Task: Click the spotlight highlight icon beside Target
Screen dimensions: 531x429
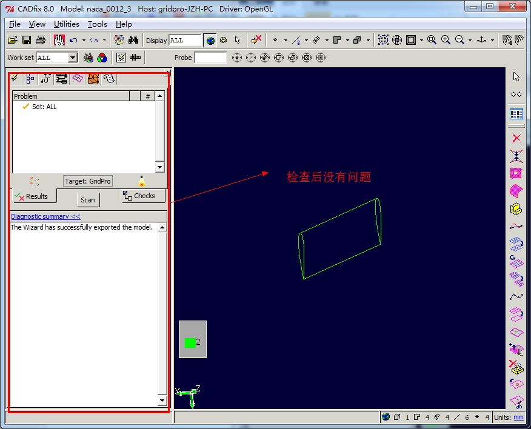Action: [141, 181]
